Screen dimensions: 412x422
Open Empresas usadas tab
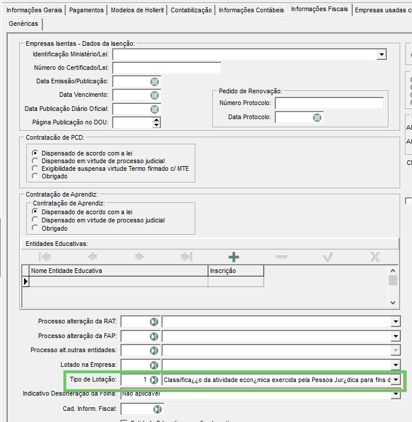coord(383,10)
